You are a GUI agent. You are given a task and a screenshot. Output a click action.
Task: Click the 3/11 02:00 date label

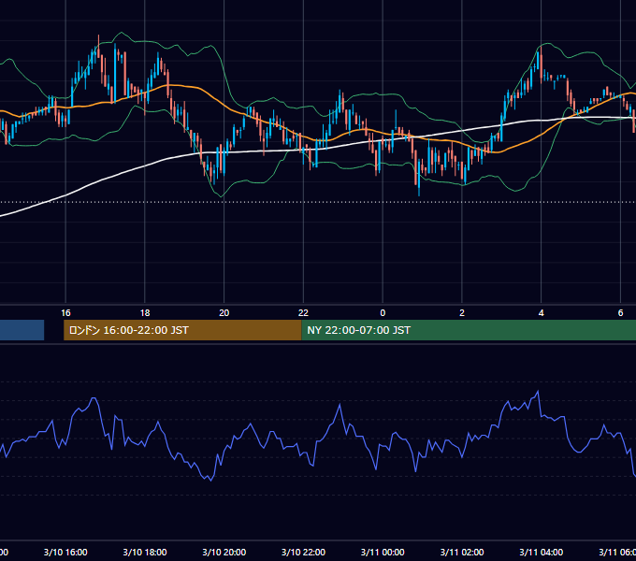[462, 552]
